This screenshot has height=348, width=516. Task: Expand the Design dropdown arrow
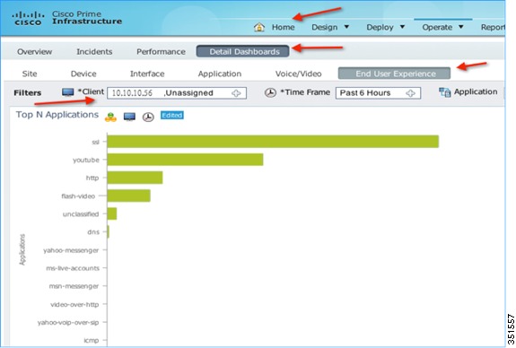coord(346,27)
